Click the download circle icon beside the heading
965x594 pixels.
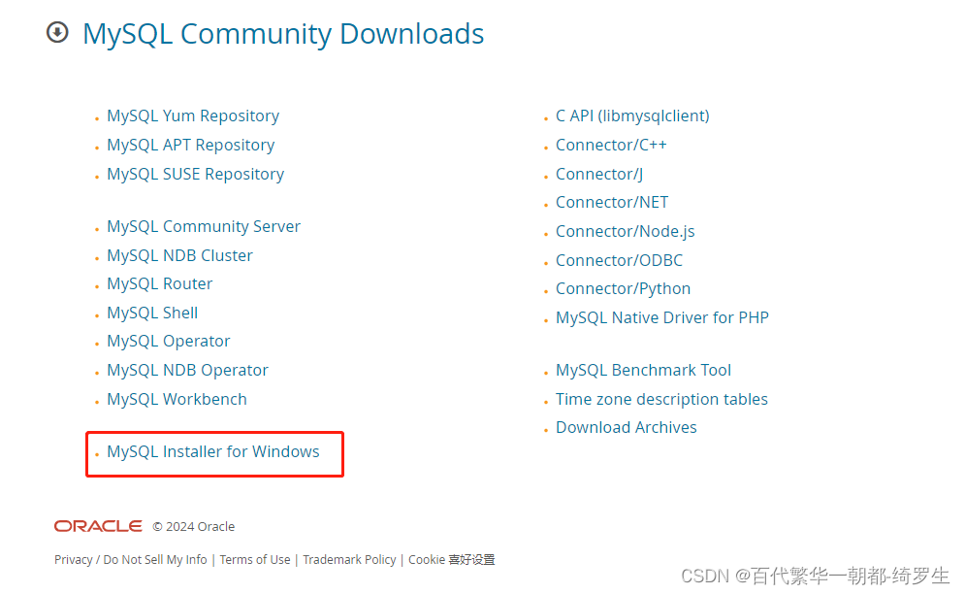[x=57, y=32]
